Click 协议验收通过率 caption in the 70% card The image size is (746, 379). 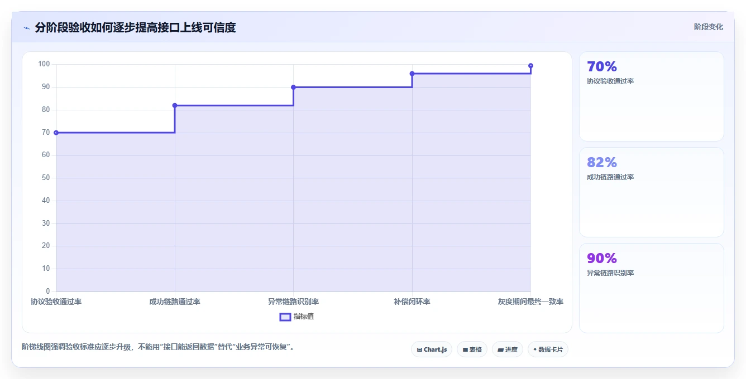(610, 81)
